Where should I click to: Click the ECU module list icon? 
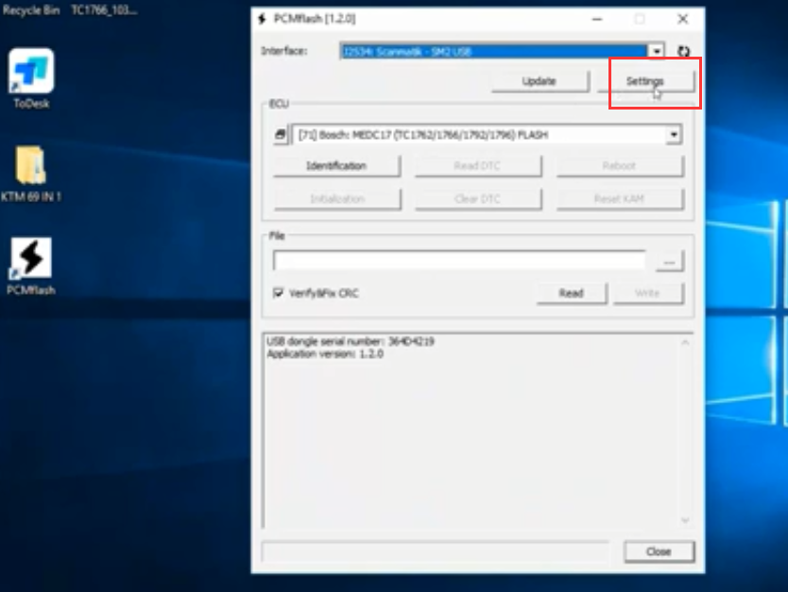point(281,135)
